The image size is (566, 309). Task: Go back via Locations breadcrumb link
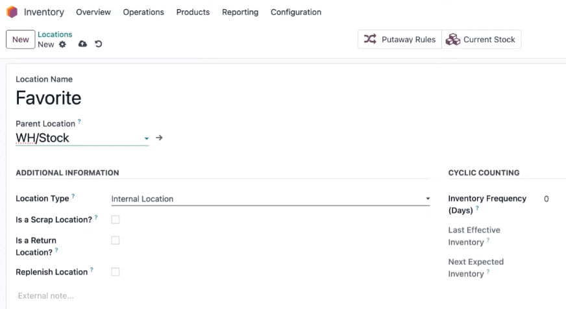[55, 34]
